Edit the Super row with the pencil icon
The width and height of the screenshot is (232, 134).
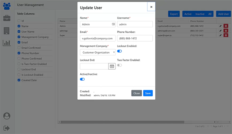point(221,35)
